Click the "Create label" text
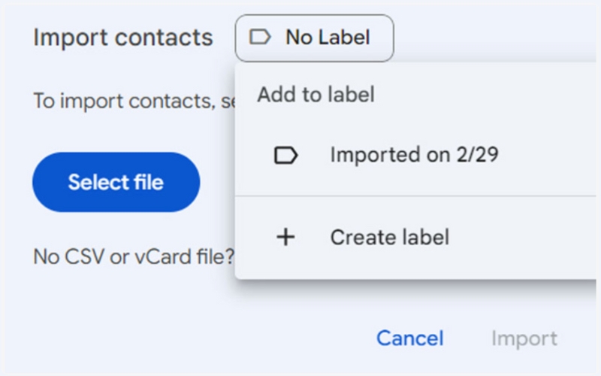The height and width of the screenshot is (376, 601). pyautogui.click(x=389, y=238)
